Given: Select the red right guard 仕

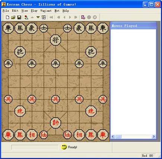Looking at the screenshot, I should pos(67,135).
